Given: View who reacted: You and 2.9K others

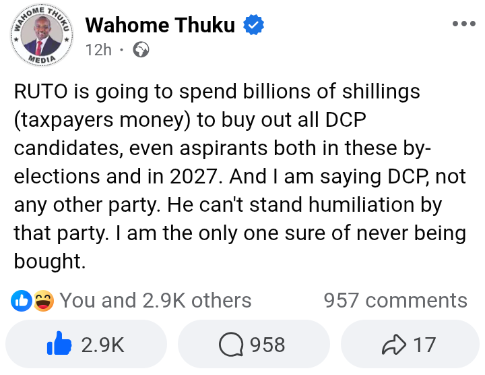Looking at the screenshot, I should point(156,300).
